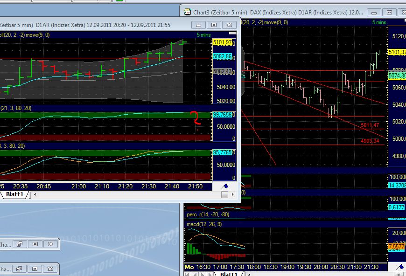This screenshot has width=406, height=276.
Task: Minimize the D1AR 5 min chart window
Action: [199, 25]
